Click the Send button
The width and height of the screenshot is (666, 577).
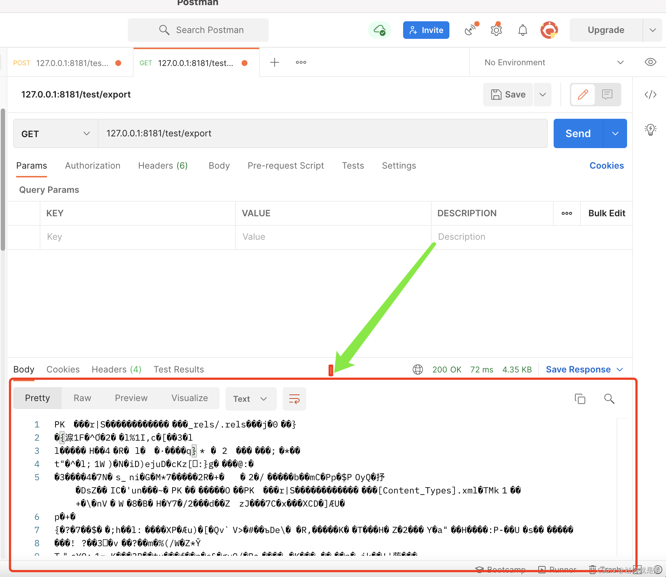tap(578, 133)
